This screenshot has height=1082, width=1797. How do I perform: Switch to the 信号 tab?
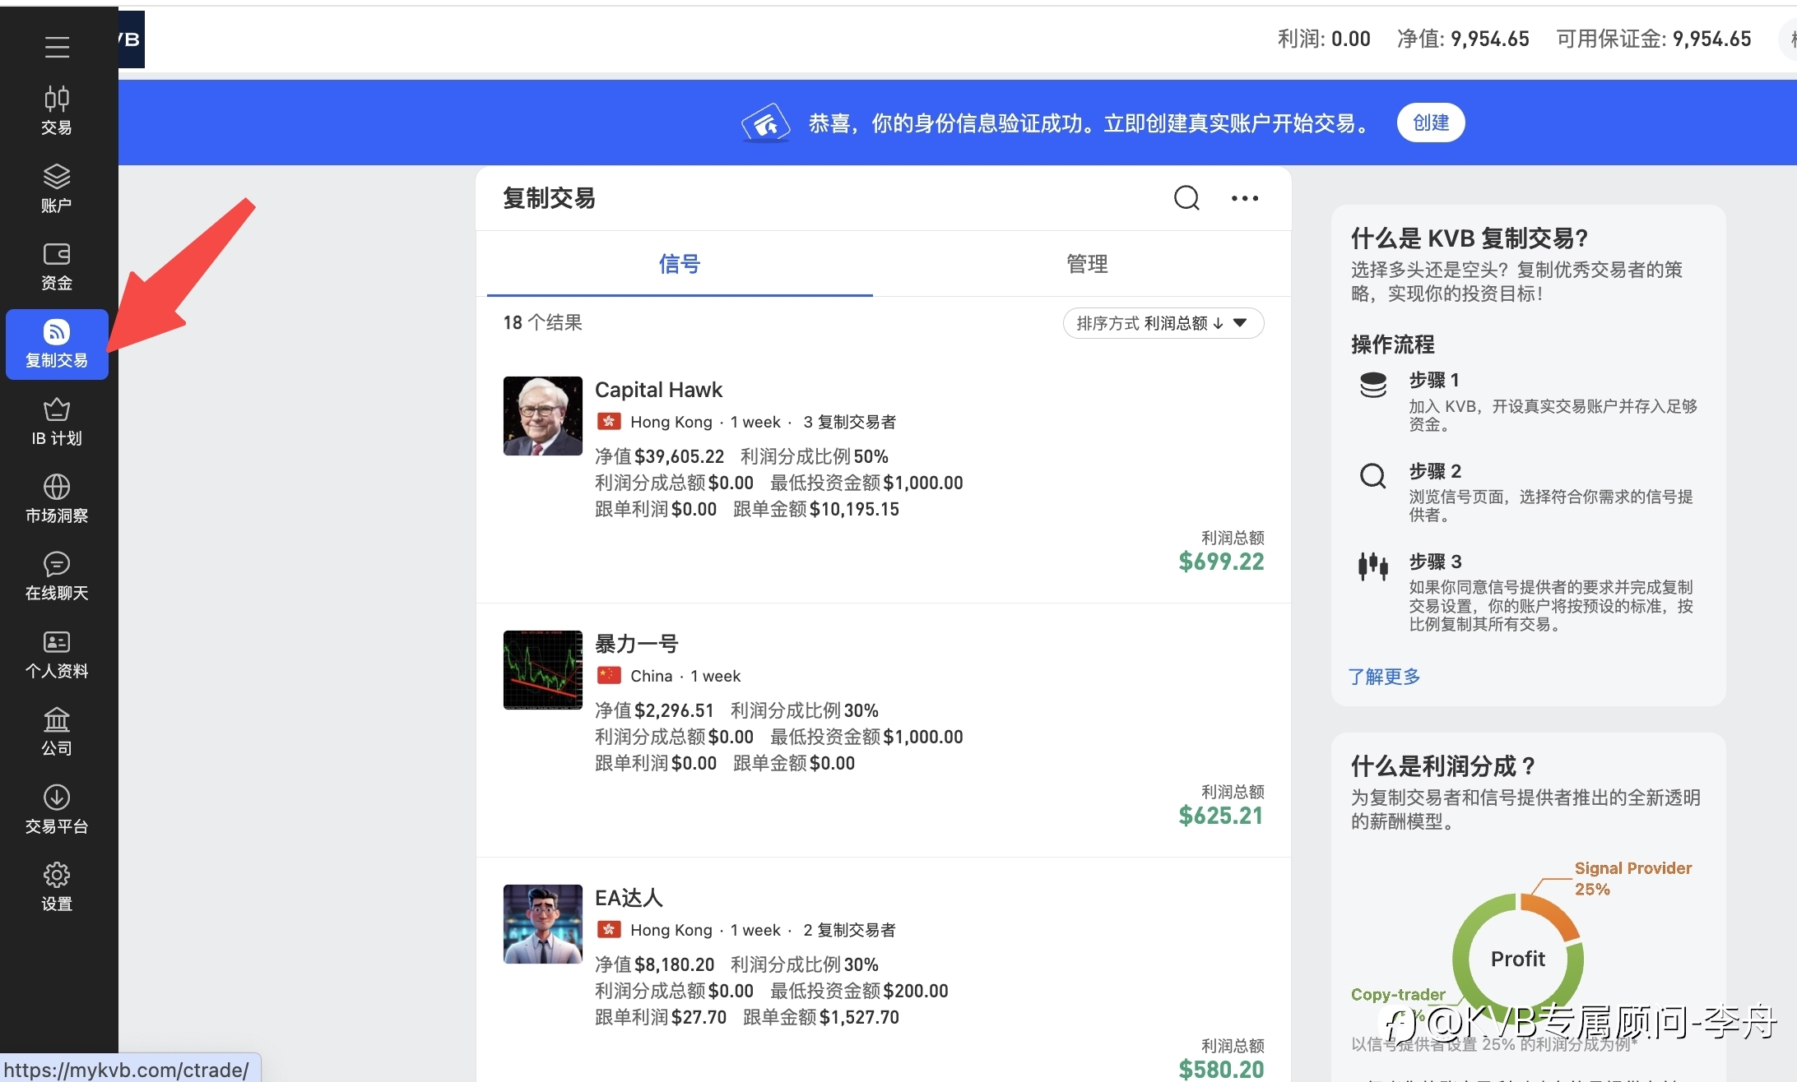click(x=680, y=264)
